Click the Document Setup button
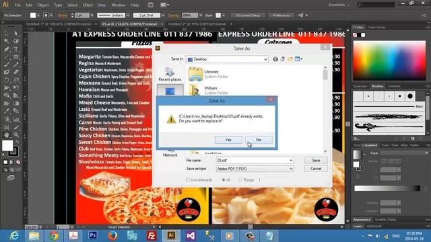The width and height of the screenshot is (431, 242). pyautogui.click(x=248, y=15)
